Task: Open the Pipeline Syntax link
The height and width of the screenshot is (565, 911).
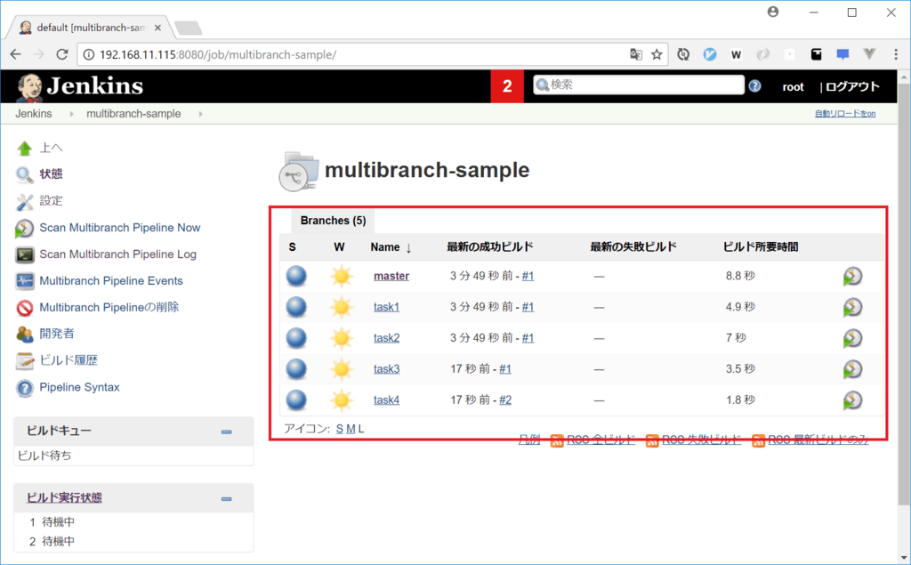Action: click(x=79, y=388)
